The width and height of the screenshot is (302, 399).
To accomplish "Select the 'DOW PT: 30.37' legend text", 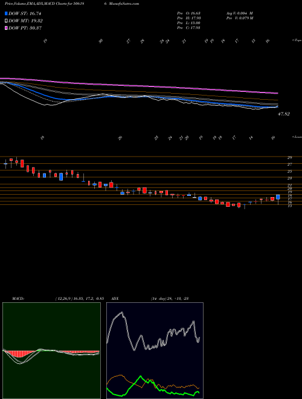I will [x=25, y=28].
